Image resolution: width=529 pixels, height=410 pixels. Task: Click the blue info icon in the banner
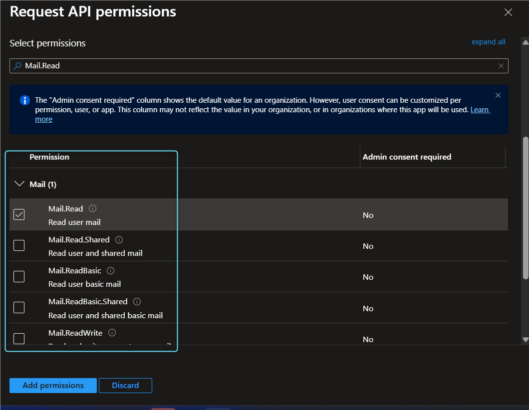point(24,100)
